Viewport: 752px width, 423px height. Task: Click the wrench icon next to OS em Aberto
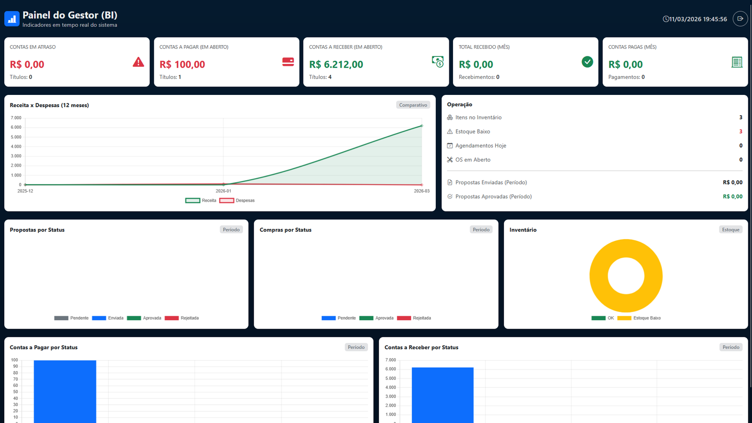450,159
